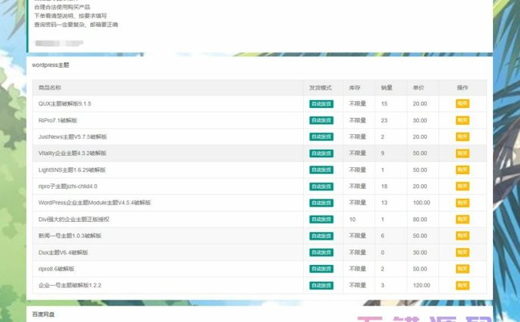
Task: Click the 库存 column header
Action: 355,88
